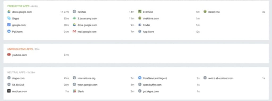Image resolution: width=272 pixels, height=101 pixels.
Task: Click the open.buffer.com globe icon
Action: [140, 84]
